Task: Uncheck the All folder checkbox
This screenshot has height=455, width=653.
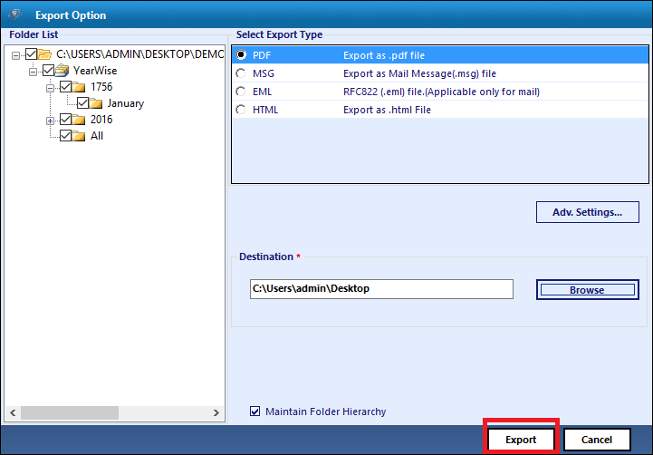Action: [x=65, y=136]
